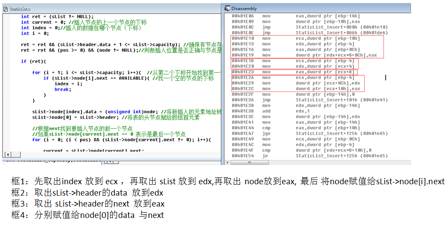The height and width of the screenshot is (228, 447).
Task: Select the Disassembly window title text
Action: click(244, 8)
